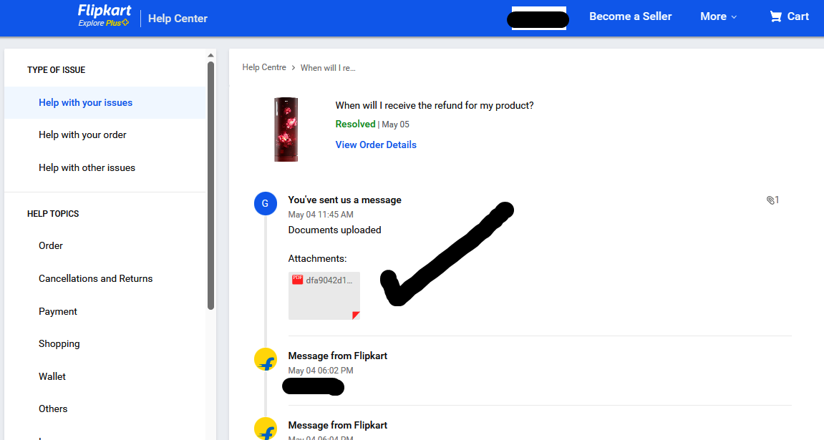Open the Wallet help topic
The image size is (824, 440).
(x=52, y=376)
